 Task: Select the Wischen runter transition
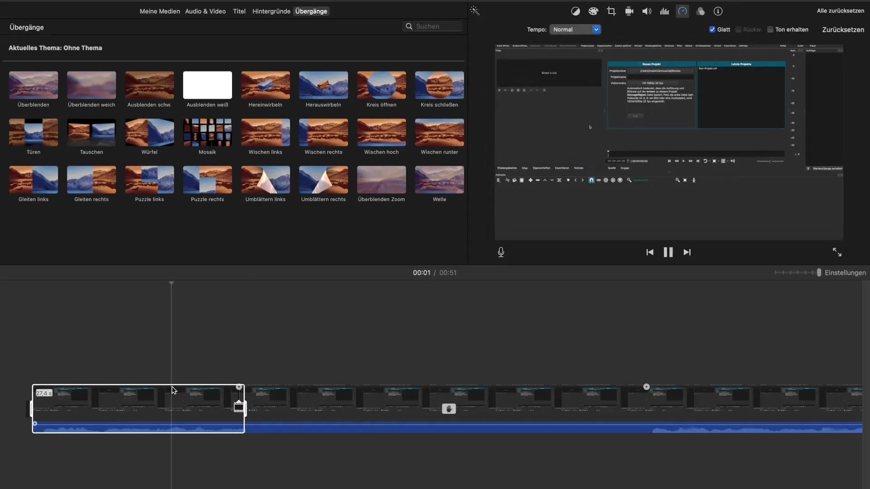tap(440, 132)
